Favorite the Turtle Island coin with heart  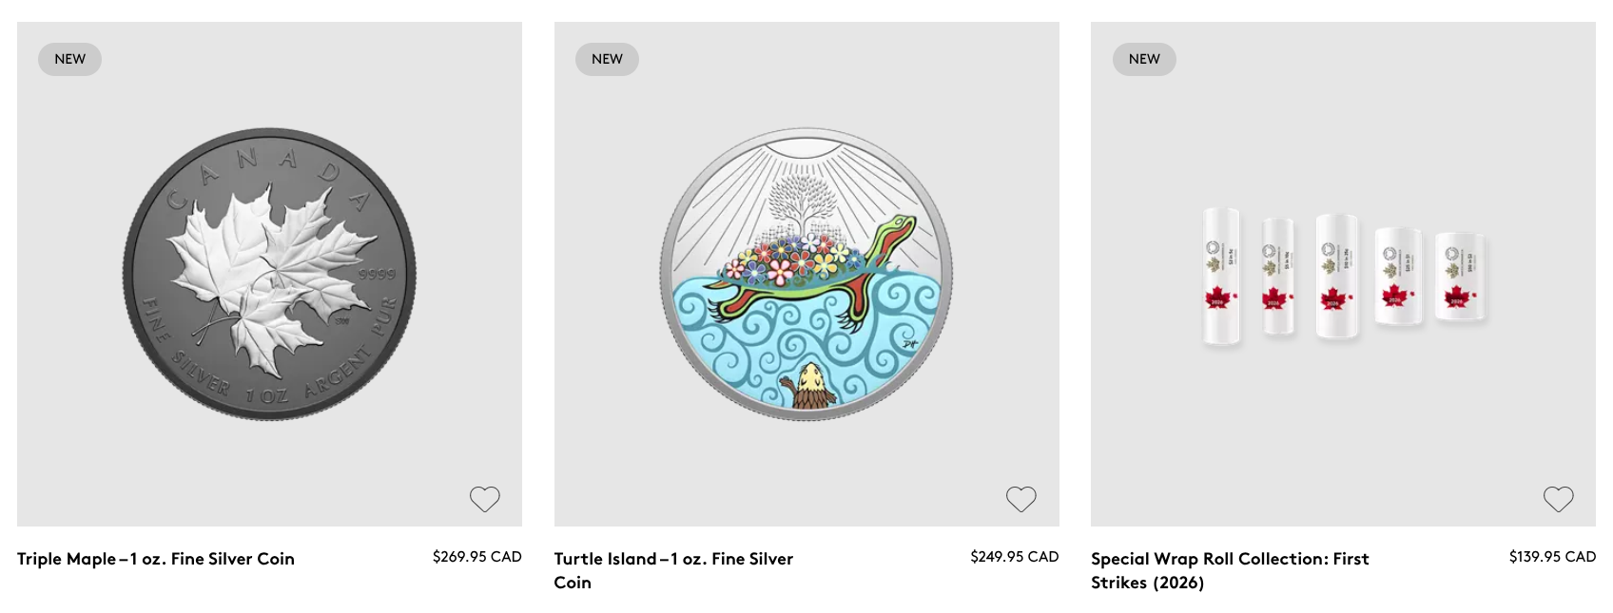[1021, 499]
